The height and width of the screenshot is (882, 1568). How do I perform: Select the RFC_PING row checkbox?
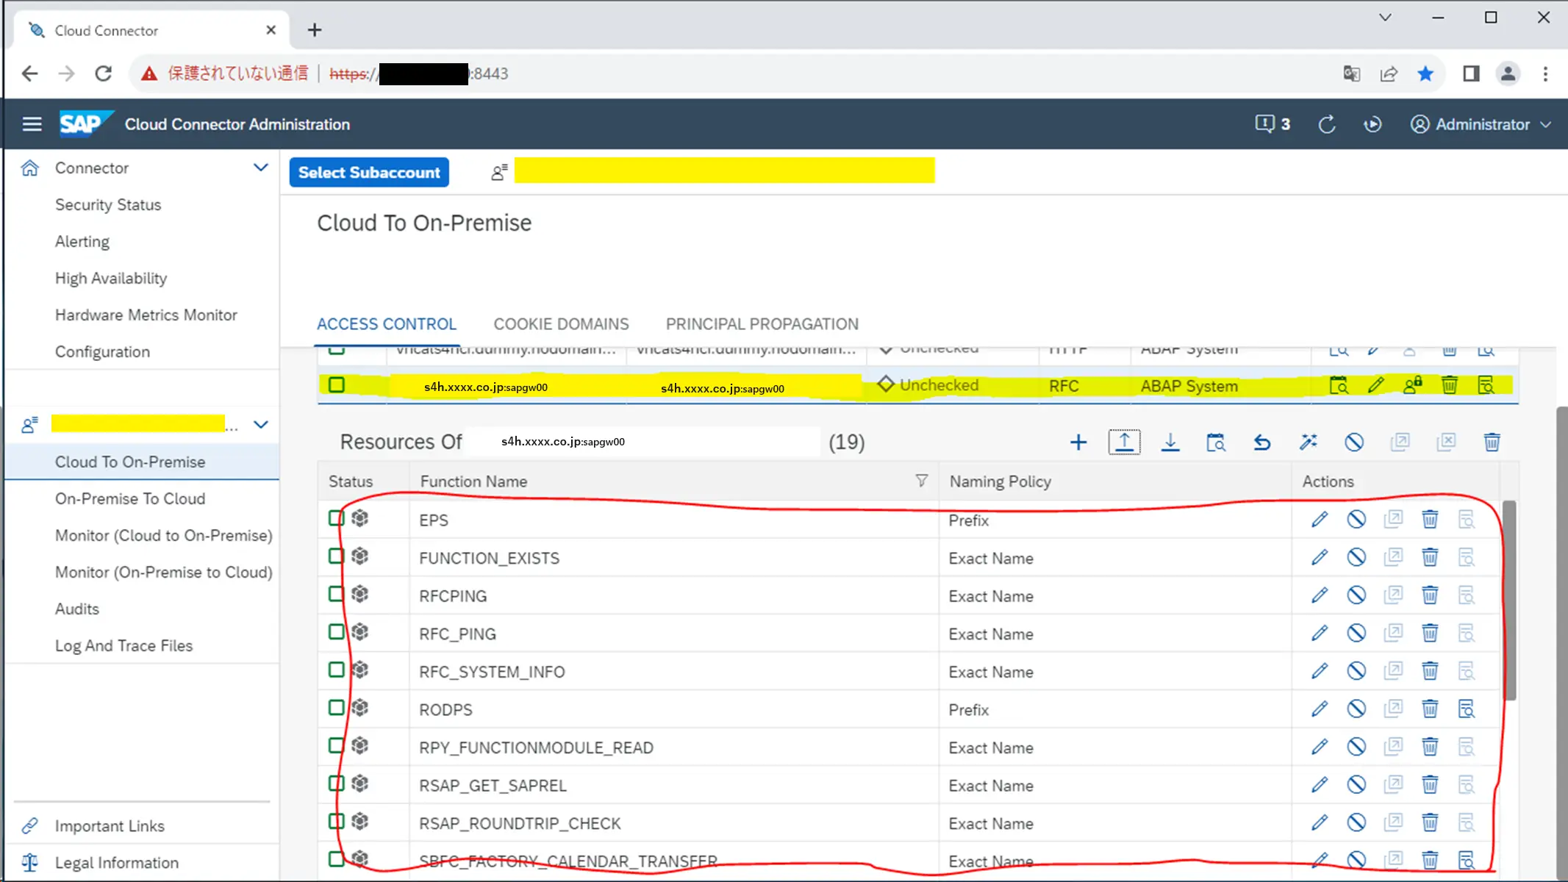(x=336, y=632)
